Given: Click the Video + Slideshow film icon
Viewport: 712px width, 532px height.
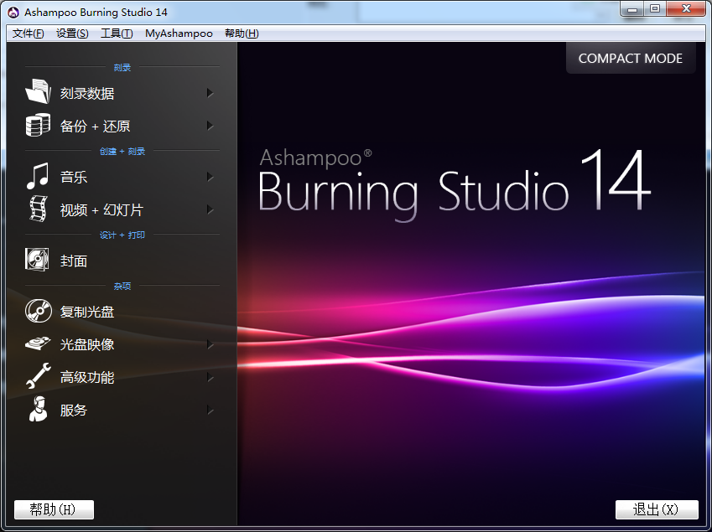Looking at the screenshot, I should click(38, 209).
